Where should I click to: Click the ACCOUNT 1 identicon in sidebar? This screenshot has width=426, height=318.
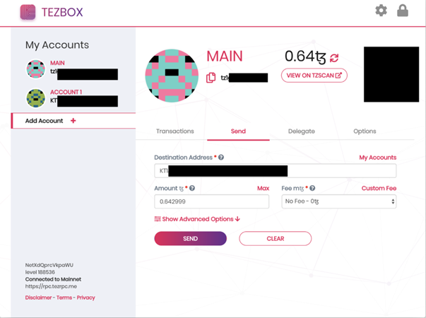(x=35, y=98)
